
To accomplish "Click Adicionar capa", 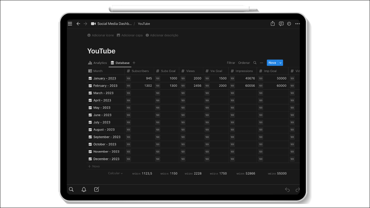I will pyautogui.click(x=129, y=35).
